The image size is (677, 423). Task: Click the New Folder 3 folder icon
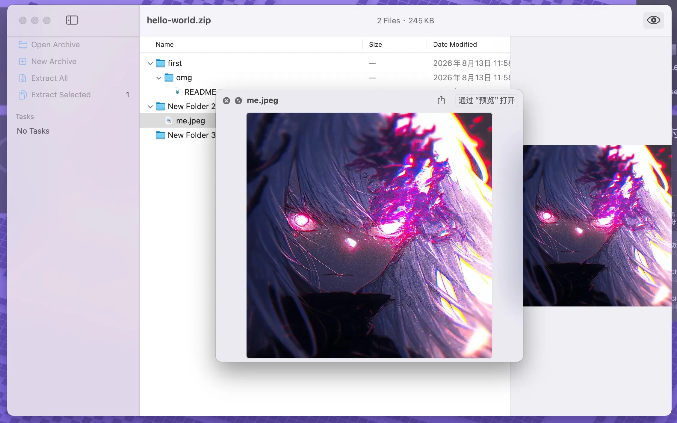161,135
